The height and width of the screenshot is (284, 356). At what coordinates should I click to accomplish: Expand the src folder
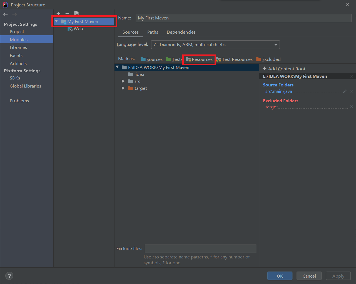coord(123,81)
